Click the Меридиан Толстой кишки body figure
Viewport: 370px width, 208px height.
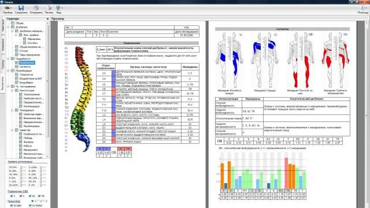pos(300,60)
